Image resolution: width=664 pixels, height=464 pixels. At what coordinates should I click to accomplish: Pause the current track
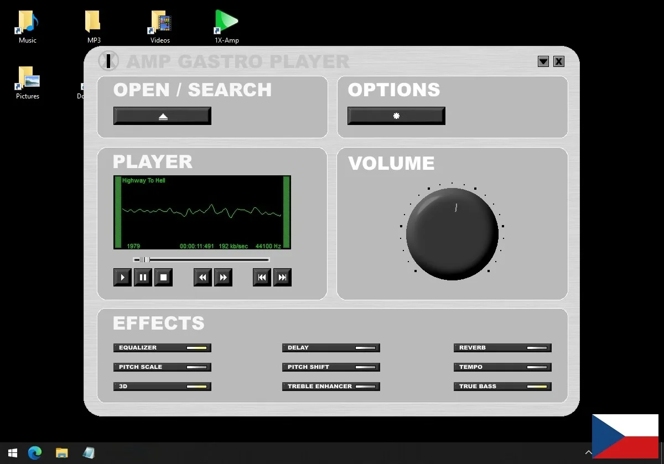(143, 278)
